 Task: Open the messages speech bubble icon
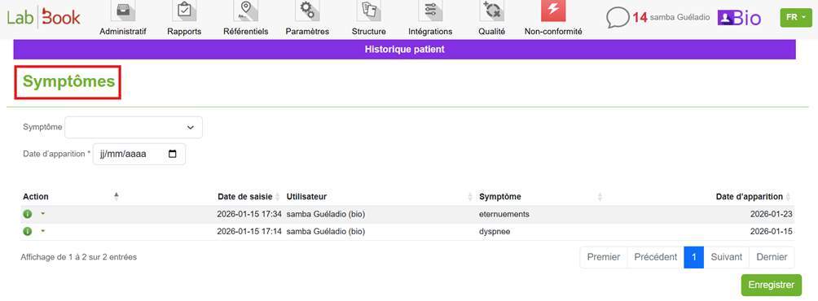click(618, 18)
